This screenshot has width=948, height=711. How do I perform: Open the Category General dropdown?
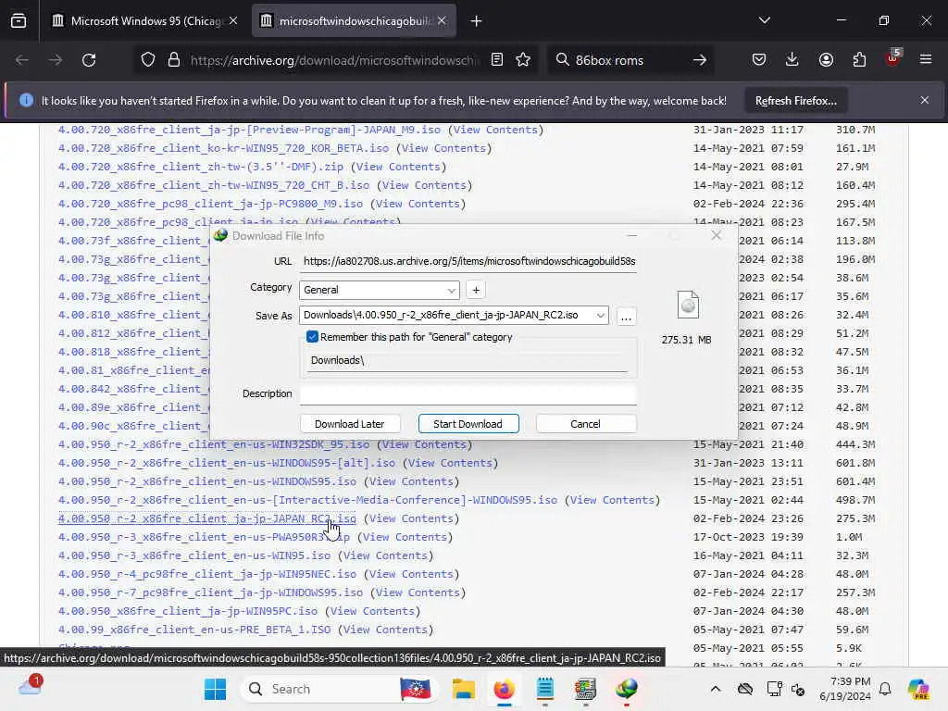[x=379, y=290]
